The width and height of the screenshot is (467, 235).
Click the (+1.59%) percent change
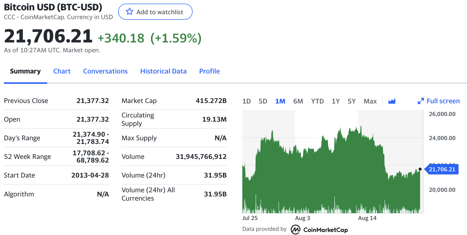pos(176,38)
